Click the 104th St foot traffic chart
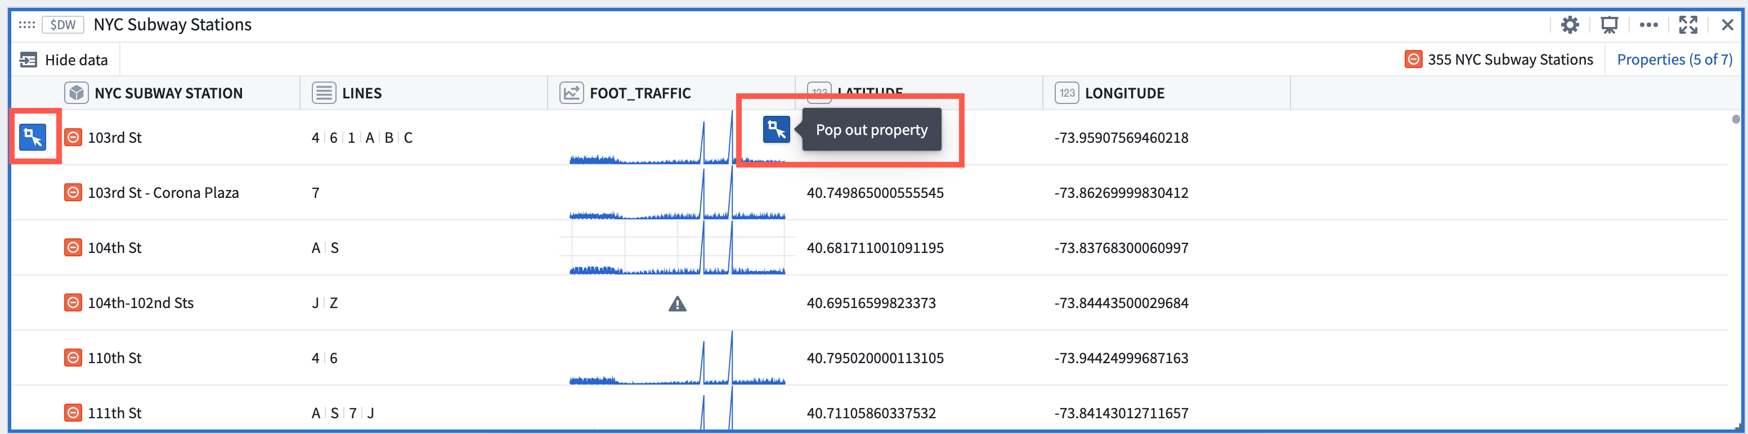This screenshot has height=434, width=1748. (x=677, y=247)
